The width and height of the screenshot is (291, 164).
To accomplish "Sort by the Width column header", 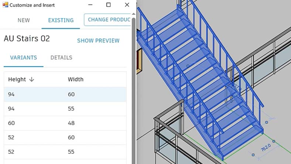I will [x=76, y=79].
